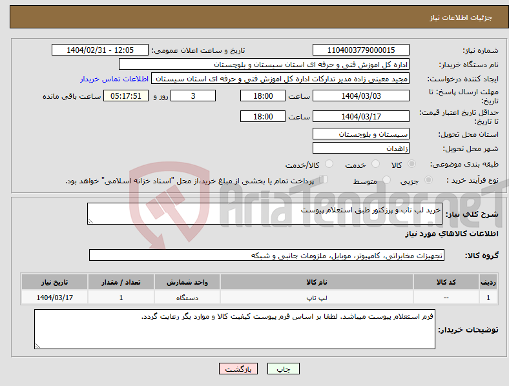This screenshot has height=386, width=509.
Task: Click the response deadline time 18:00 field
Action: click(263, 96)
